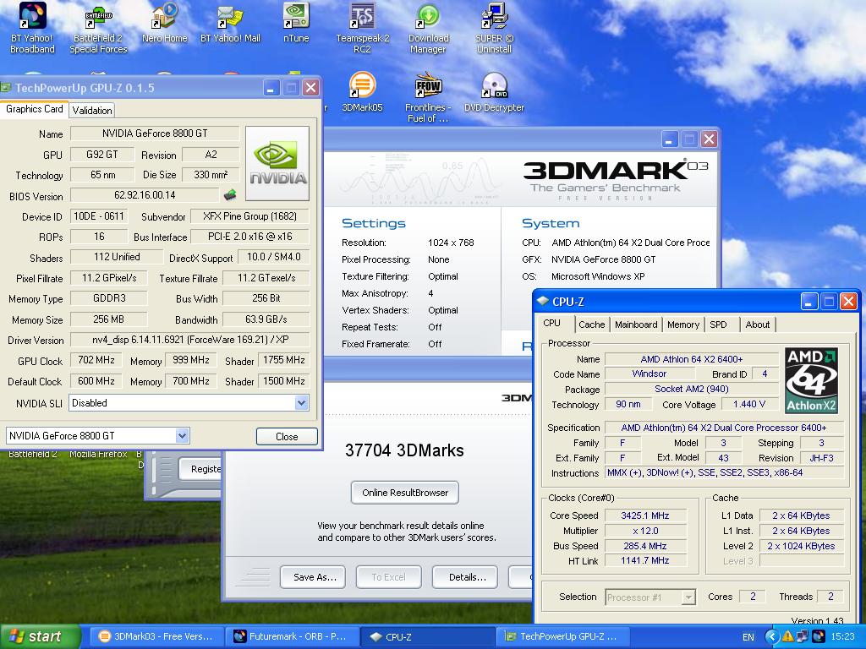The width and height of the screenshot is (866, 649).
Task: Click the Shader clock value 1755 MHz
Action: pyautogui.click(x=284, y=360)
